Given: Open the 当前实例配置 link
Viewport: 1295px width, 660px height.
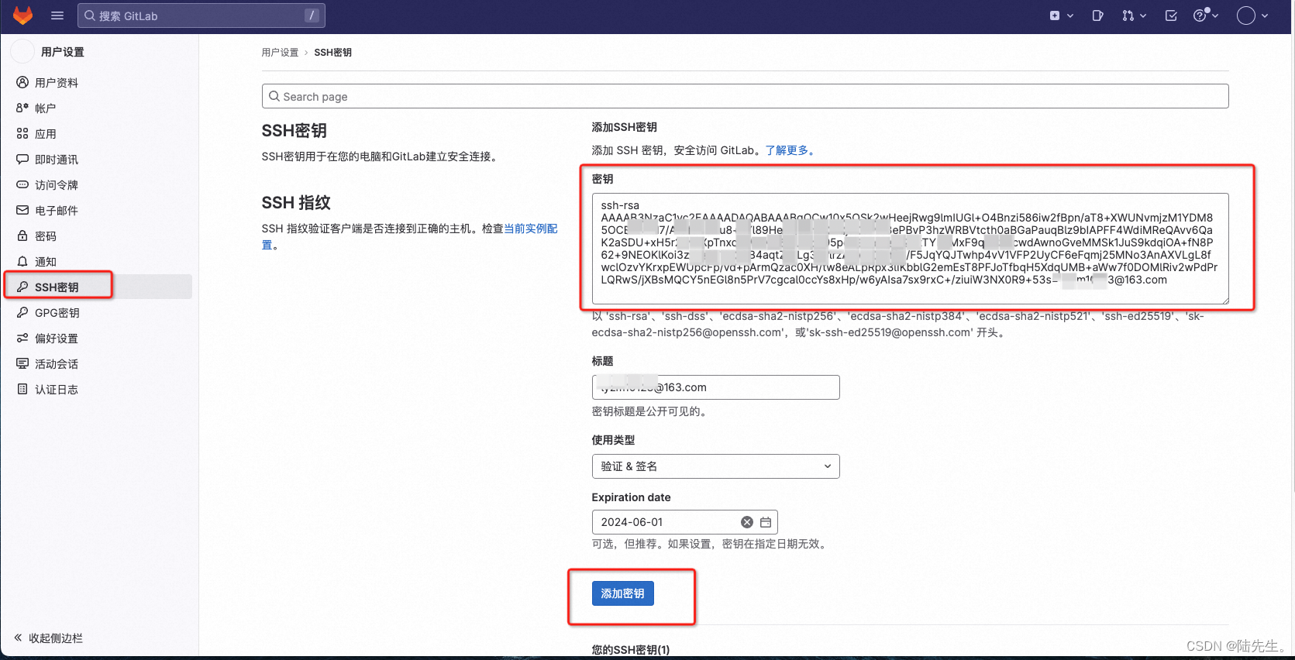Looking at the screenshot, I should [531, 229].
